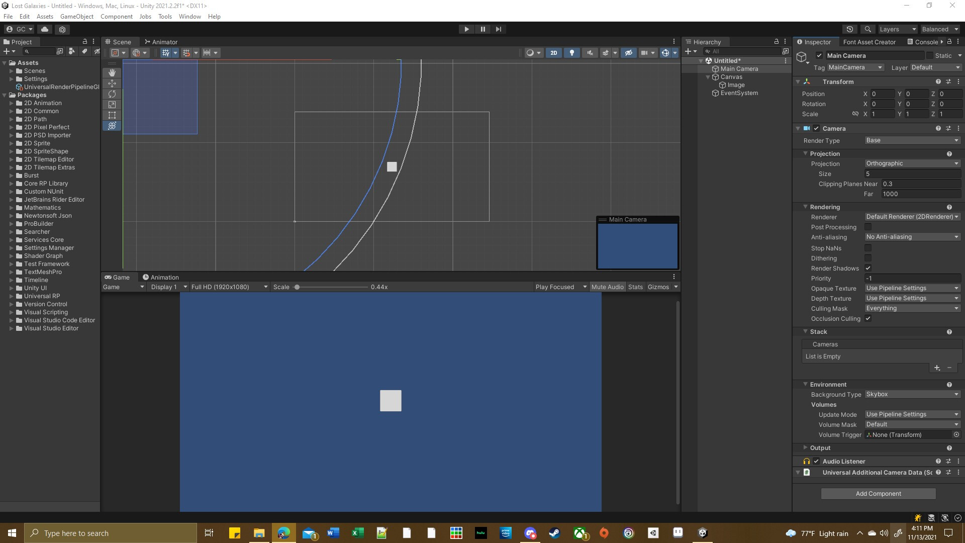Open the Component menu
Image resolution: width=965 pixels, height=543 pixels.
[116, 17]
